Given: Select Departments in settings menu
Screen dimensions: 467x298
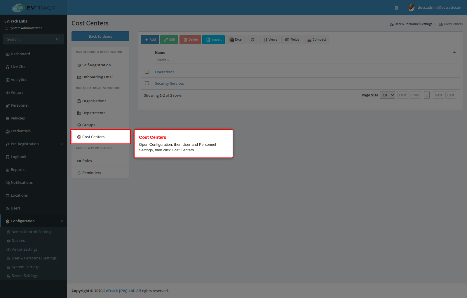Looking at the screenshot, I should [100, 113].
